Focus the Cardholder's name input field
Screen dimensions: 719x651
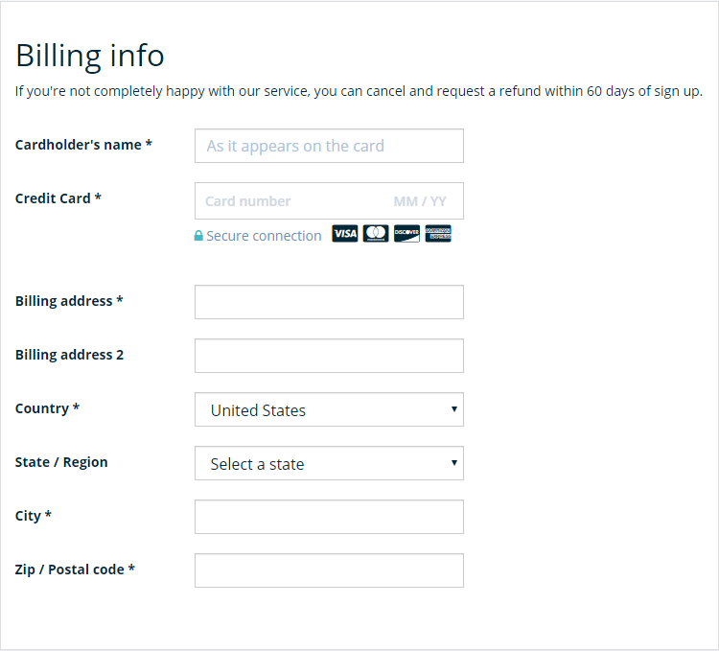329,146
